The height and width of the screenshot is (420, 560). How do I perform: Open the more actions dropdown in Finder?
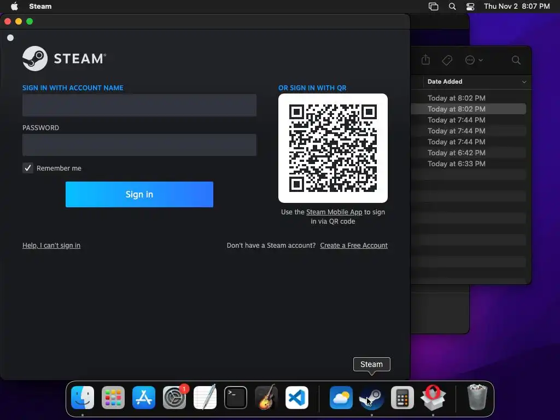[x=474, y=60]
